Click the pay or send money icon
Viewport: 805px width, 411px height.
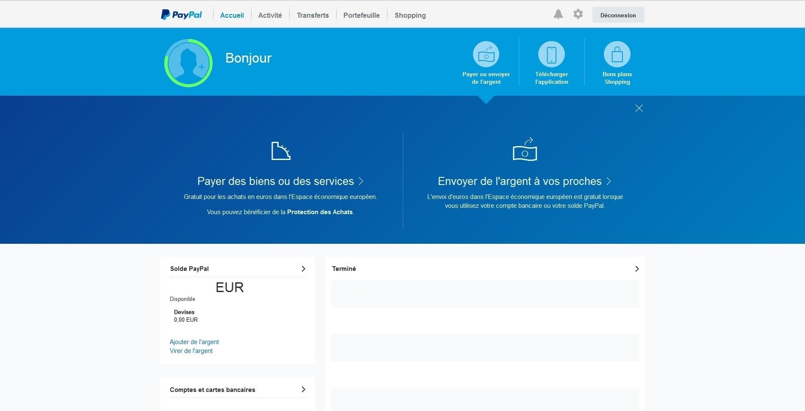[x=486, y=54]
